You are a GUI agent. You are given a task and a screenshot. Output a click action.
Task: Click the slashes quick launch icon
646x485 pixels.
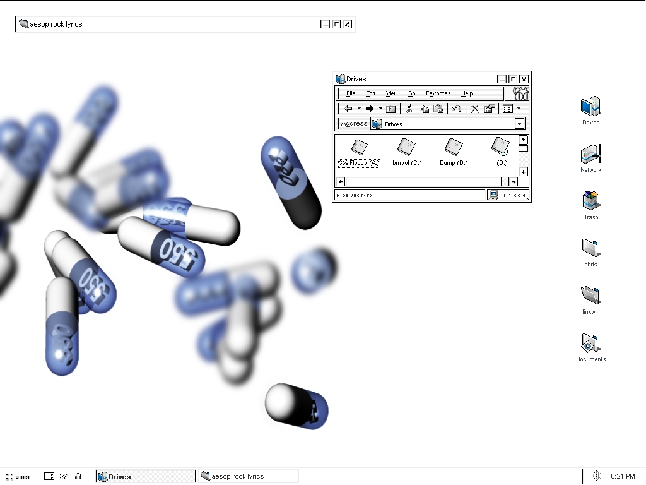click(63, 476)
